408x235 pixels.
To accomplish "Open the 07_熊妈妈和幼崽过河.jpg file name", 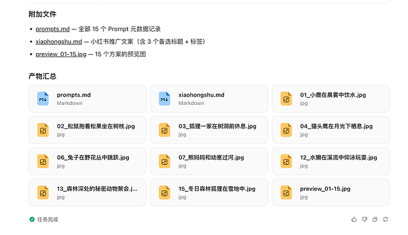I will tap(211, 157).
